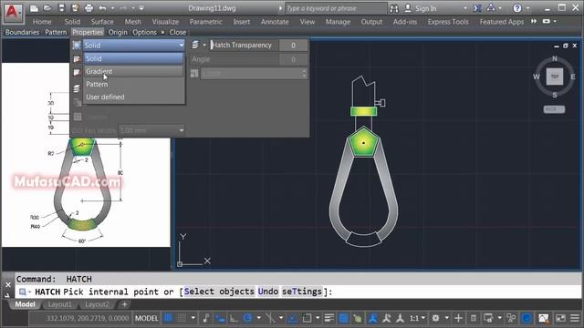Click the Pattern panel button in ribbon
Image resolution: width=584 pixels, height=328 pixels.
coord(56,33)
